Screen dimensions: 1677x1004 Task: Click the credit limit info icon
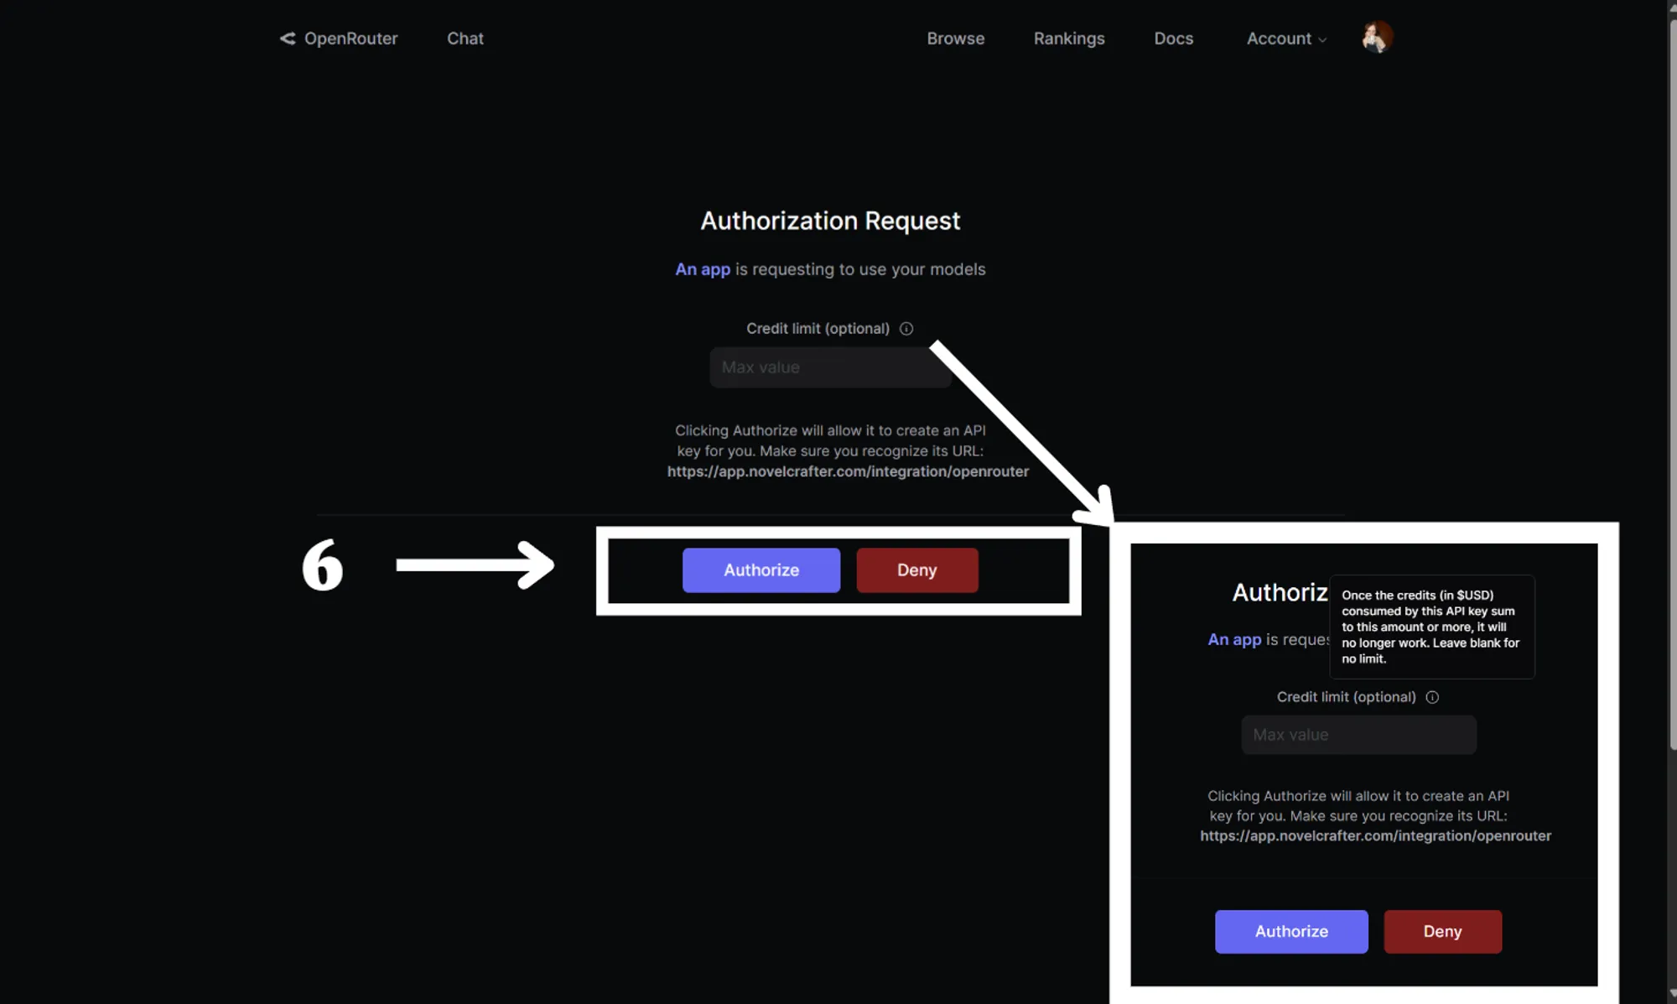click(x=906, y=329)
